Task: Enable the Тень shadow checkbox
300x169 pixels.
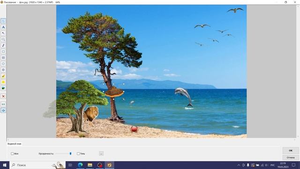Action: click(78, 154)
